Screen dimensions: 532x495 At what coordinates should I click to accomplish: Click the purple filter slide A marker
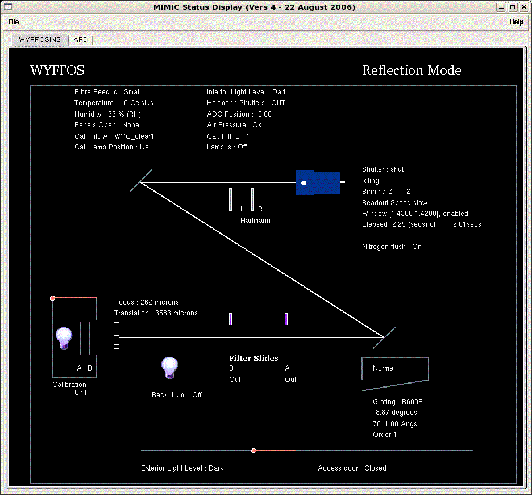point(286,319)
